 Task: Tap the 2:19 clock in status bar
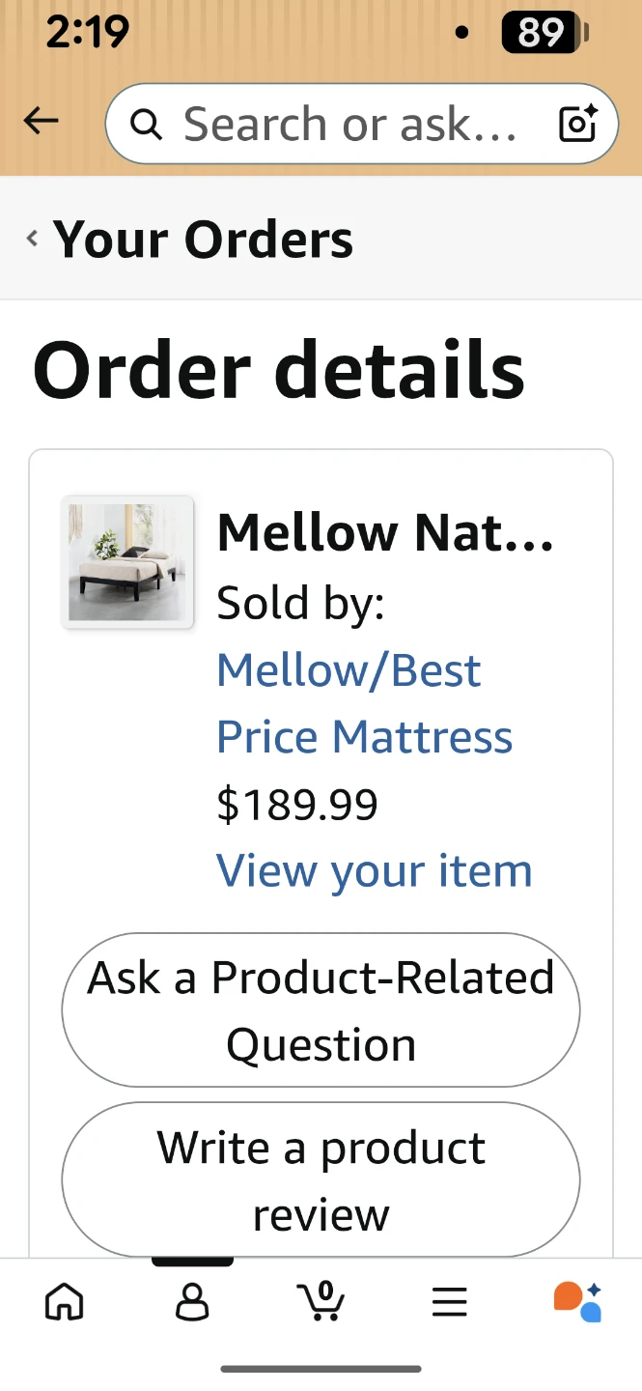tap(87, 34)
